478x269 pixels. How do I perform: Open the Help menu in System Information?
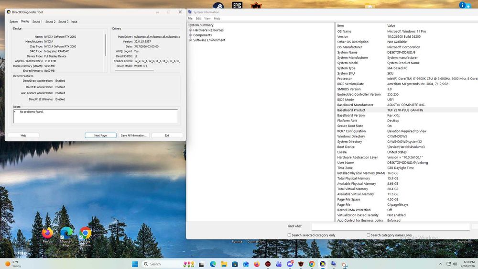(x=217, y=18)
